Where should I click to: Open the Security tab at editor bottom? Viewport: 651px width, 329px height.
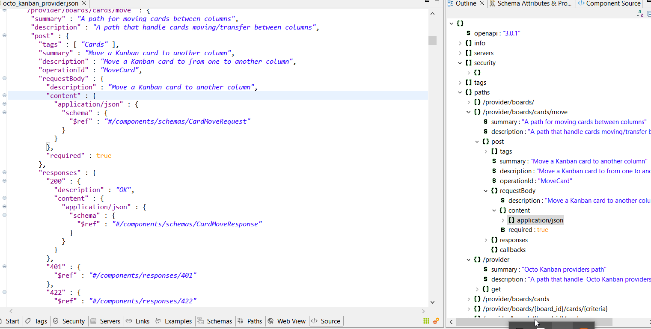tap(68, 321)
